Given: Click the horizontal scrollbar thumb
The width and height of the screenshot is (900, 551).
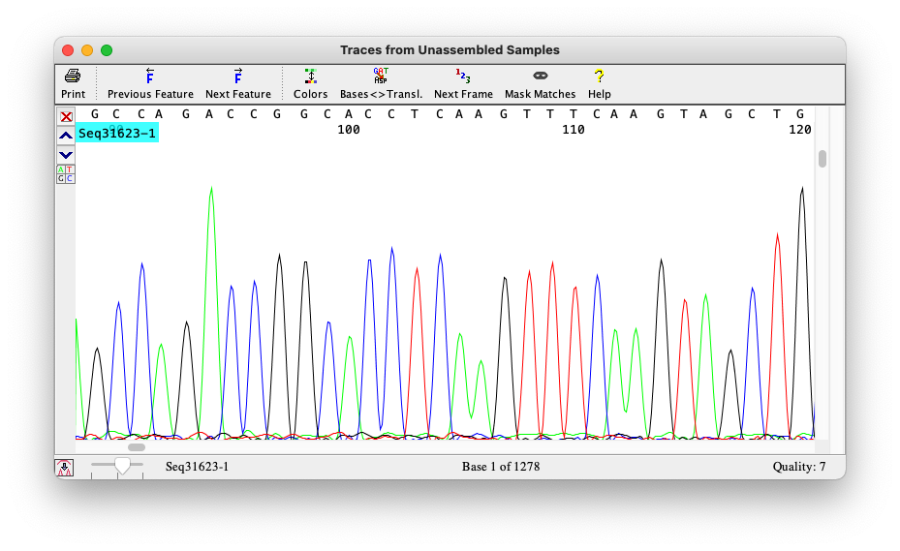Looking at the screenshot, I should [137, 447].
